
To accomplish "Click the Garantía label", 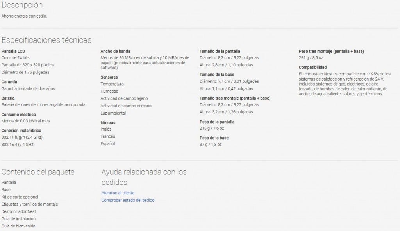I will pos(9,82).
